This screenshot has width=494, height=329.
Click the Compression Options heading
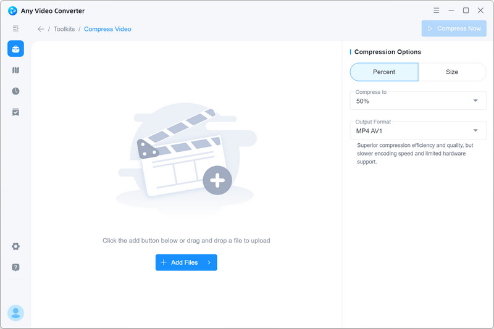tap(388, 52)
